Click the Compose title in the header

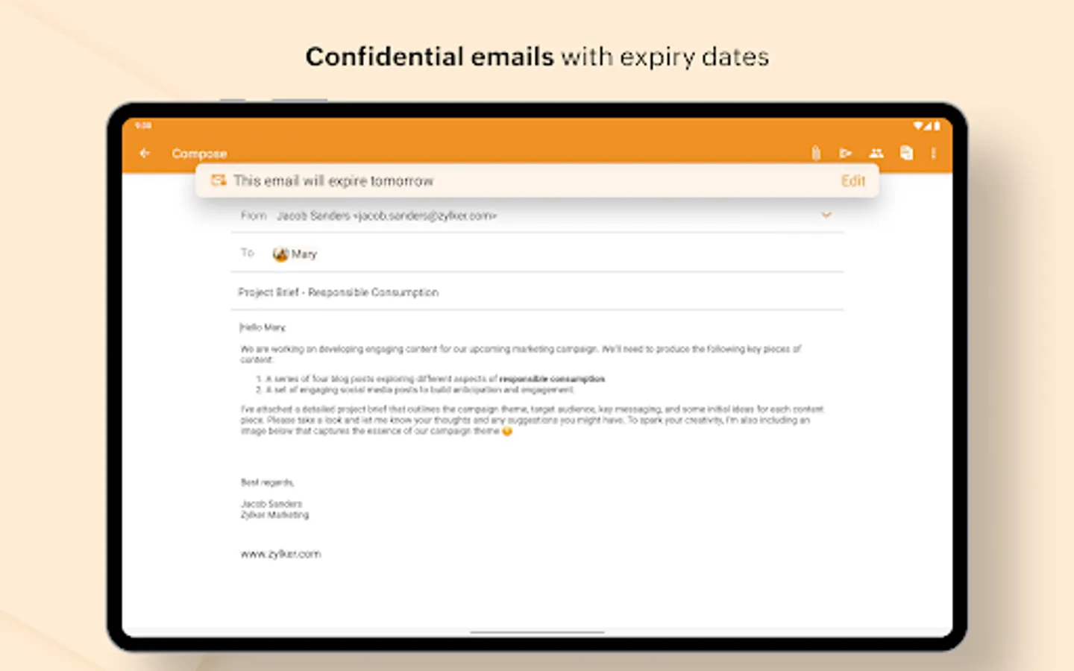[199, 153]
